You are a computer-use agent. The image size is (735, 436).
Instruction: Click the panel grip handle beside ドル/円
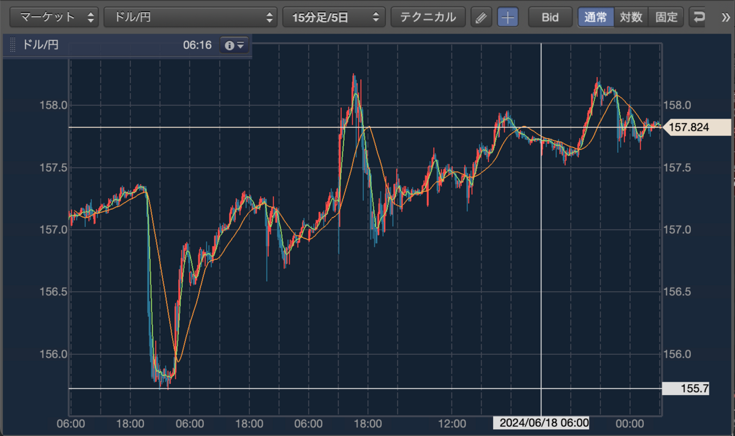[13, 45]
